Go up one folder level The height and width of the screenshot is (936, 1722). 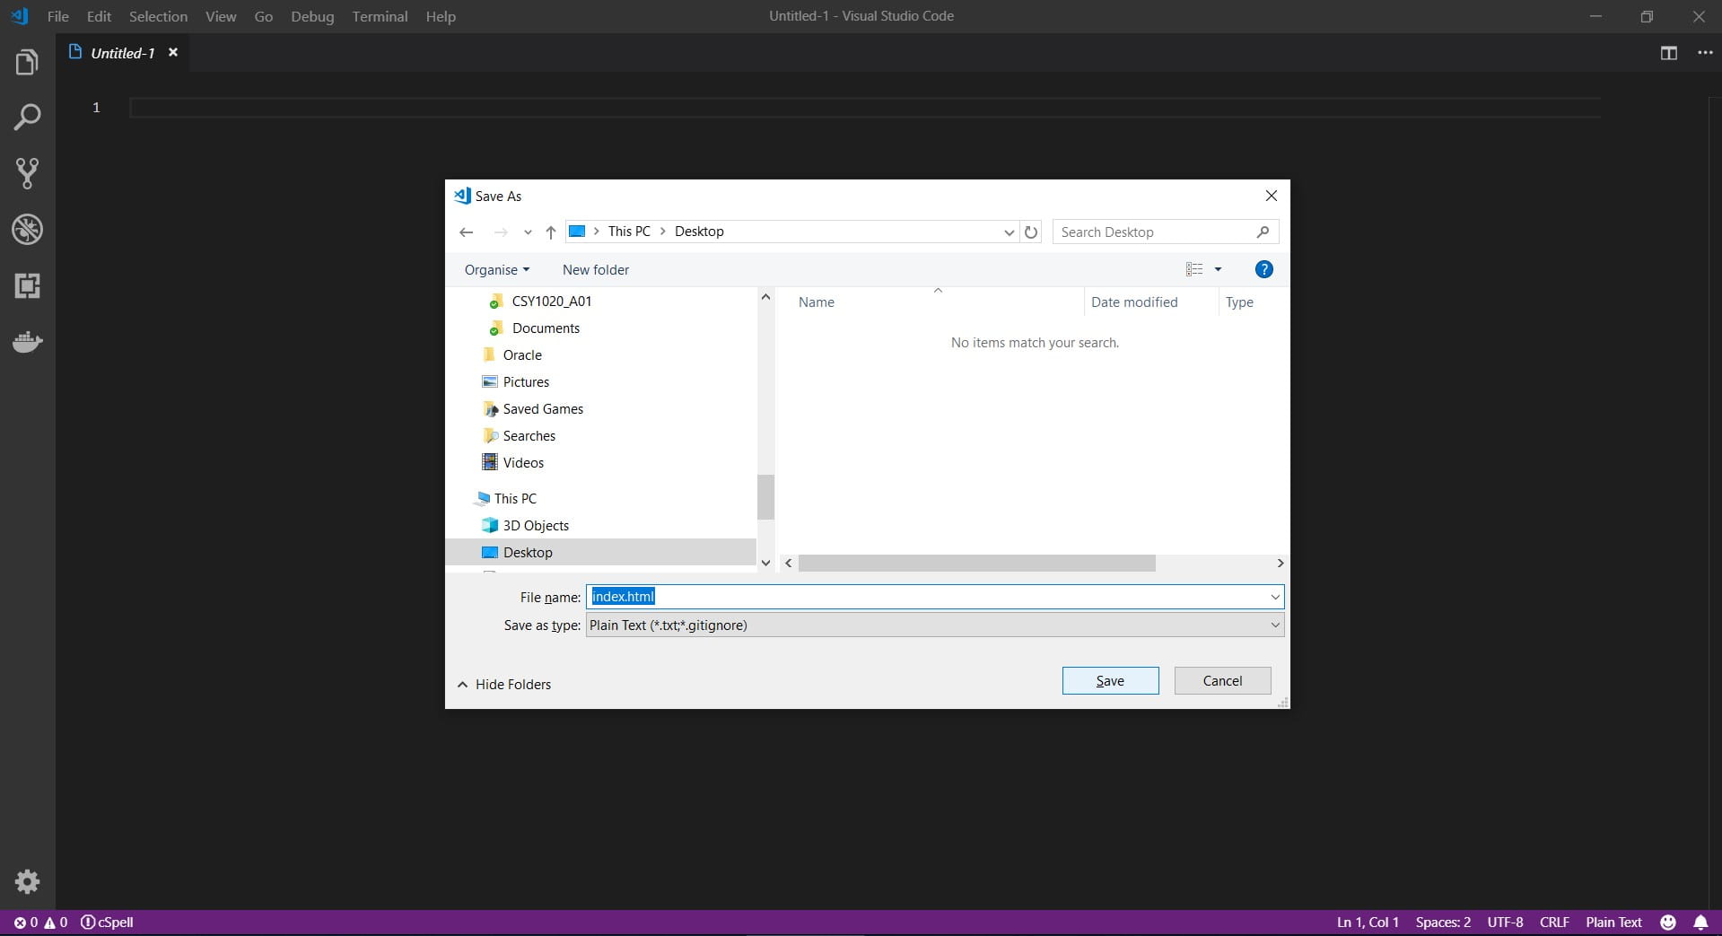(551, 232)
